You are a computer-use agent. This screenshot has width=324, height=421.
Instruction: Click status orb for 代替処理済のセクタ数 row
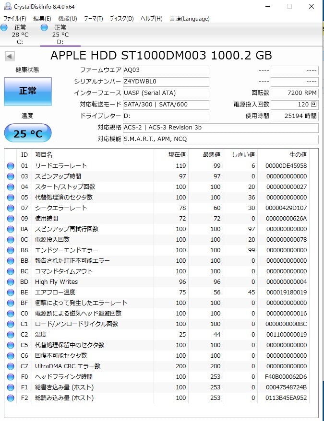tap(11, 198)
